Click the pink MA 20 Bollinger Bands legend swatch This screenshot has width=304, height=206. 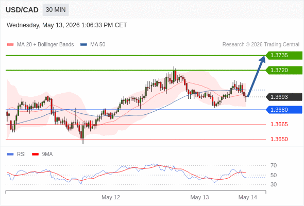click(10, 45)
